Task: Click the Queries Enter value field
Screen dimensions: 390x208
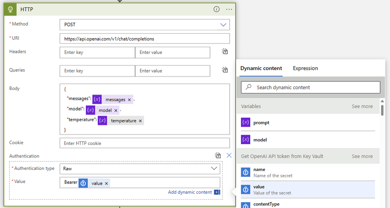Action: pos(173,71)
